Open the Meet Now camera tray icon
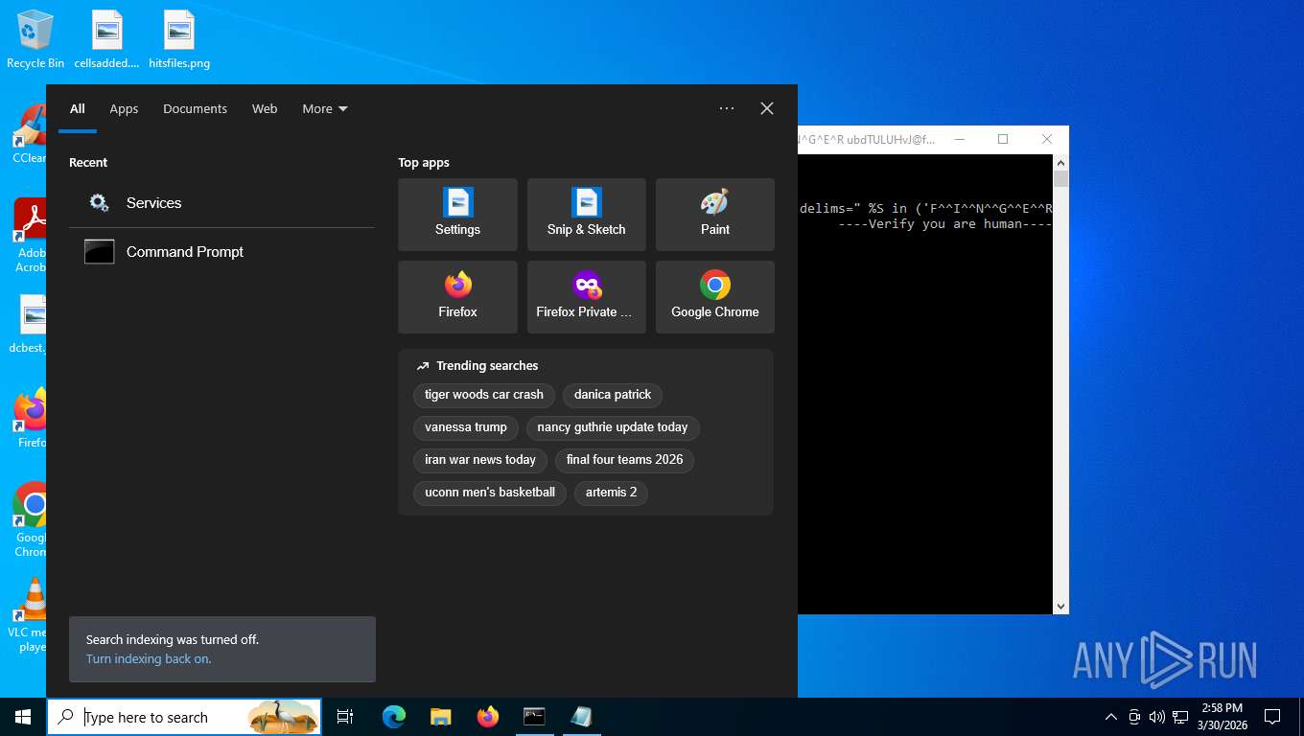 point(1134,717)
